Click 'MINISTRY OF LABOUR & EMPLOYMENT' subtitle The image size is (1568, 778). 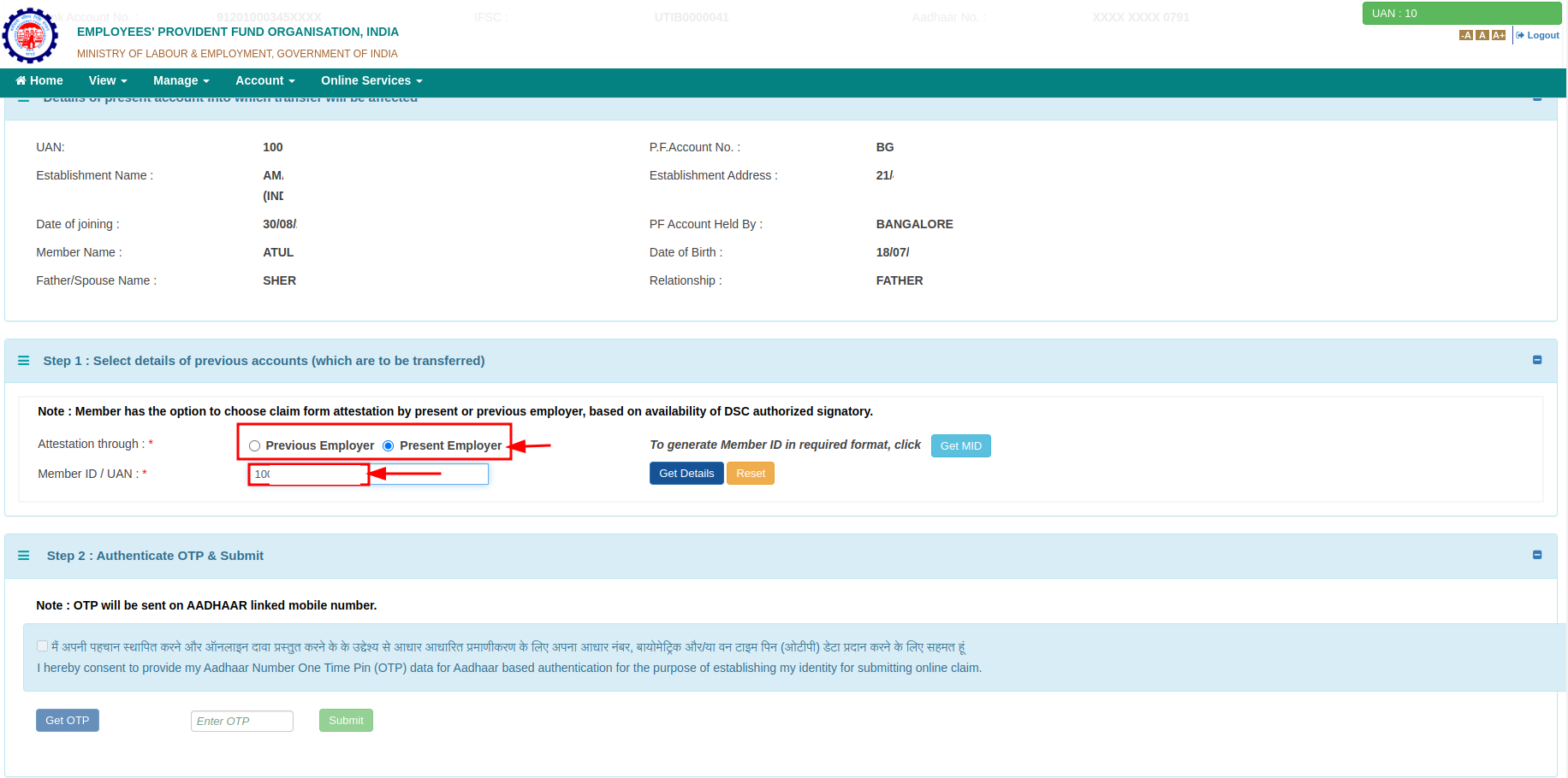[x=237, y=54]
